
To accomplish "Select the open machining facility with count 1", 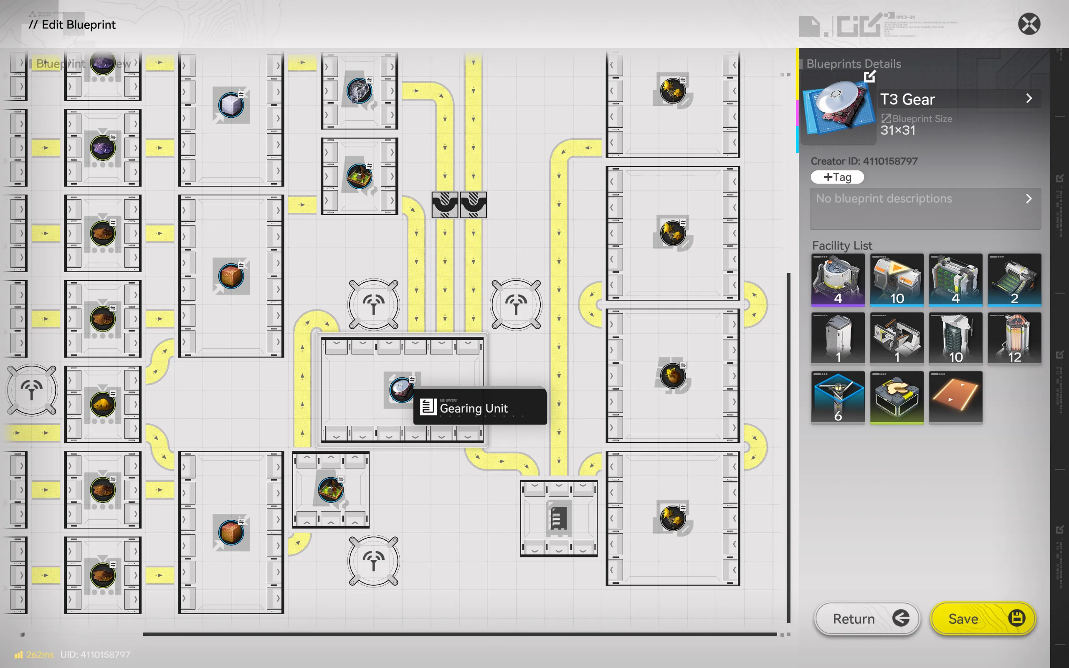I will point(896,339).
